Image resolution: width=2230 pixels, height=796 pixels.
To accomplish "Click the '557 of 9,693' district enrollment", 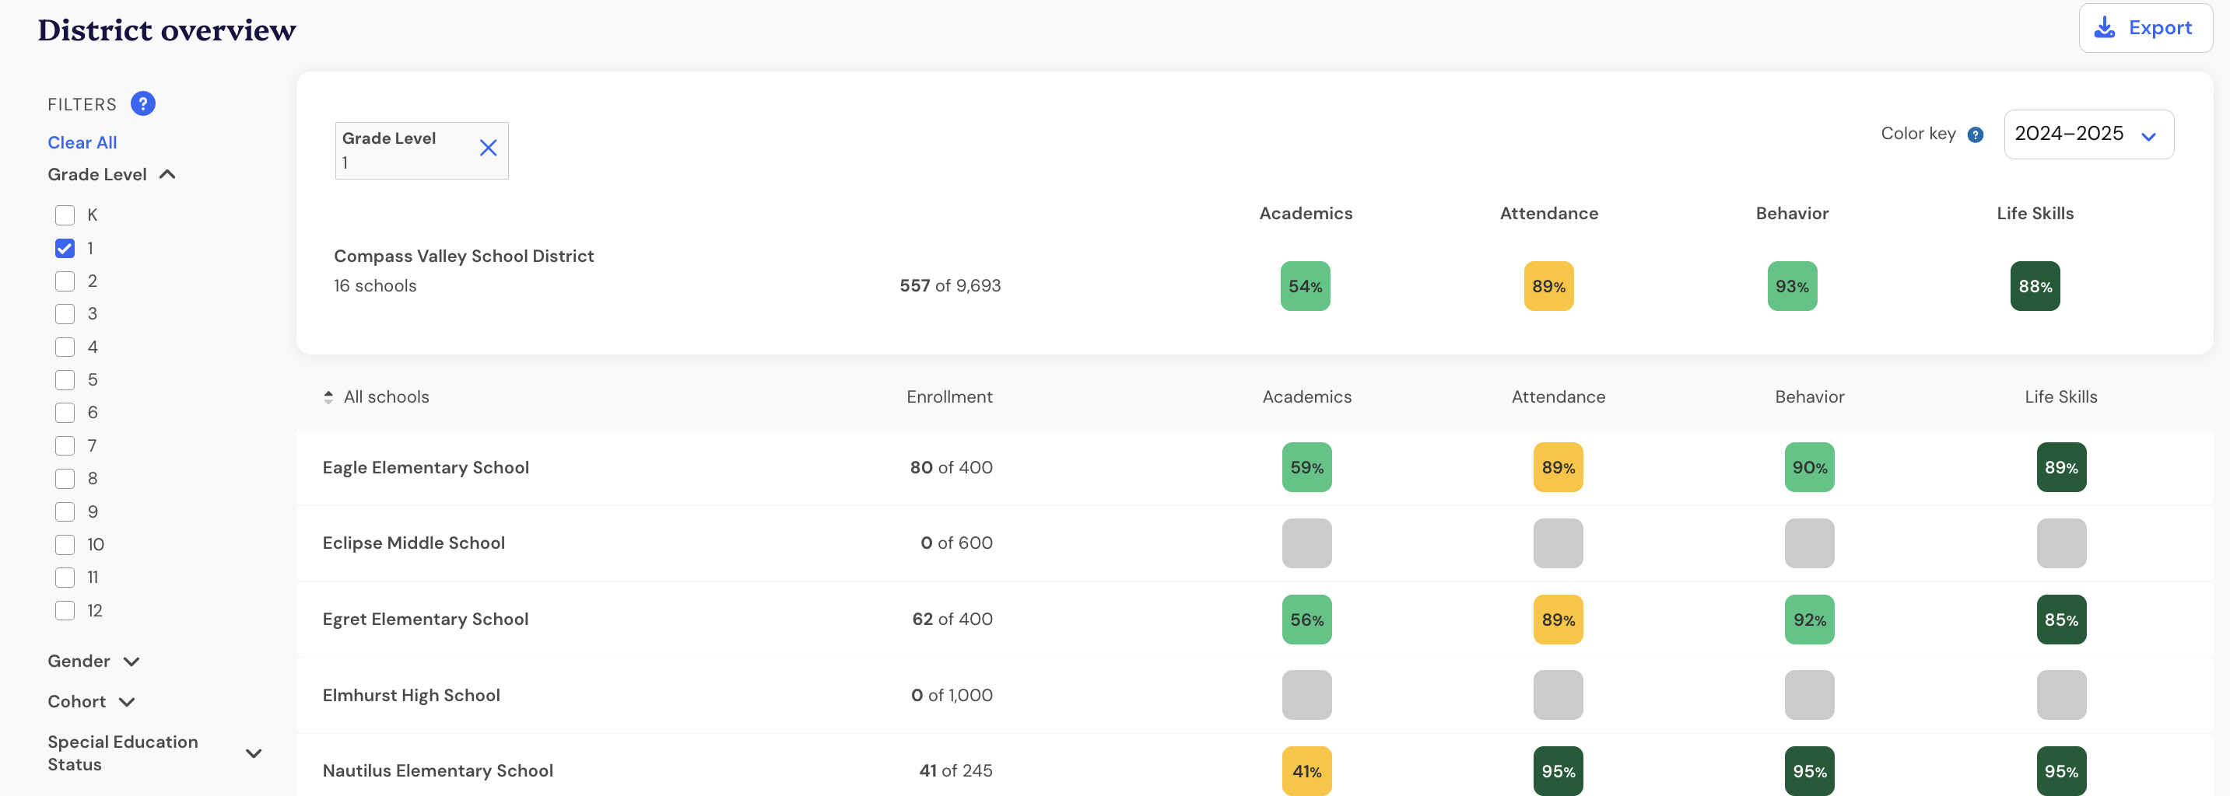I will [x=949, y=285].
